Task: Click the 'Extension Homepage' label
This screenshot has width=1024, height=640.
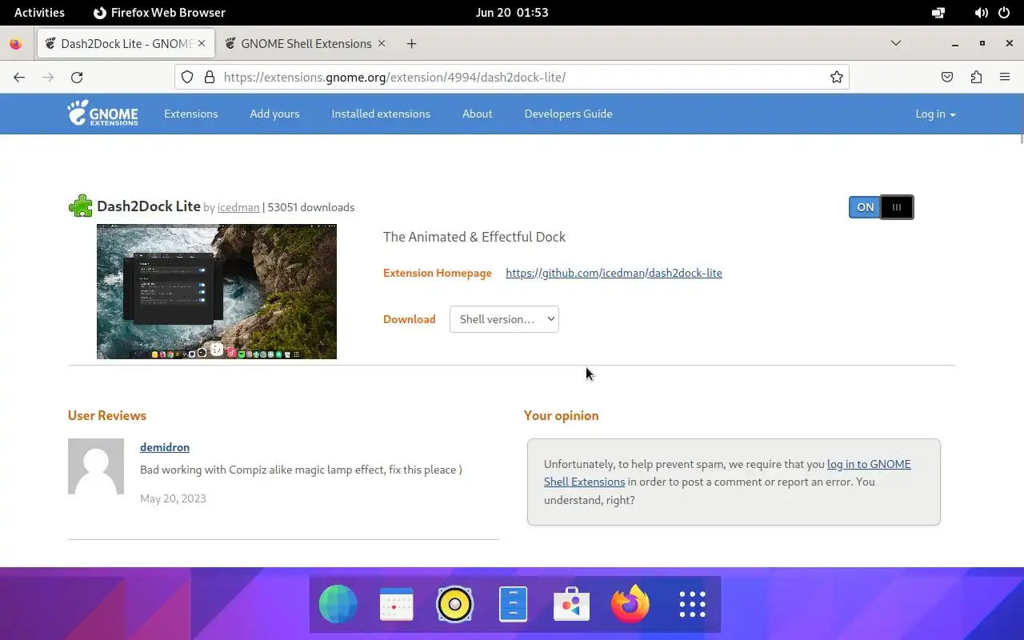Action: tap(438, 273)
